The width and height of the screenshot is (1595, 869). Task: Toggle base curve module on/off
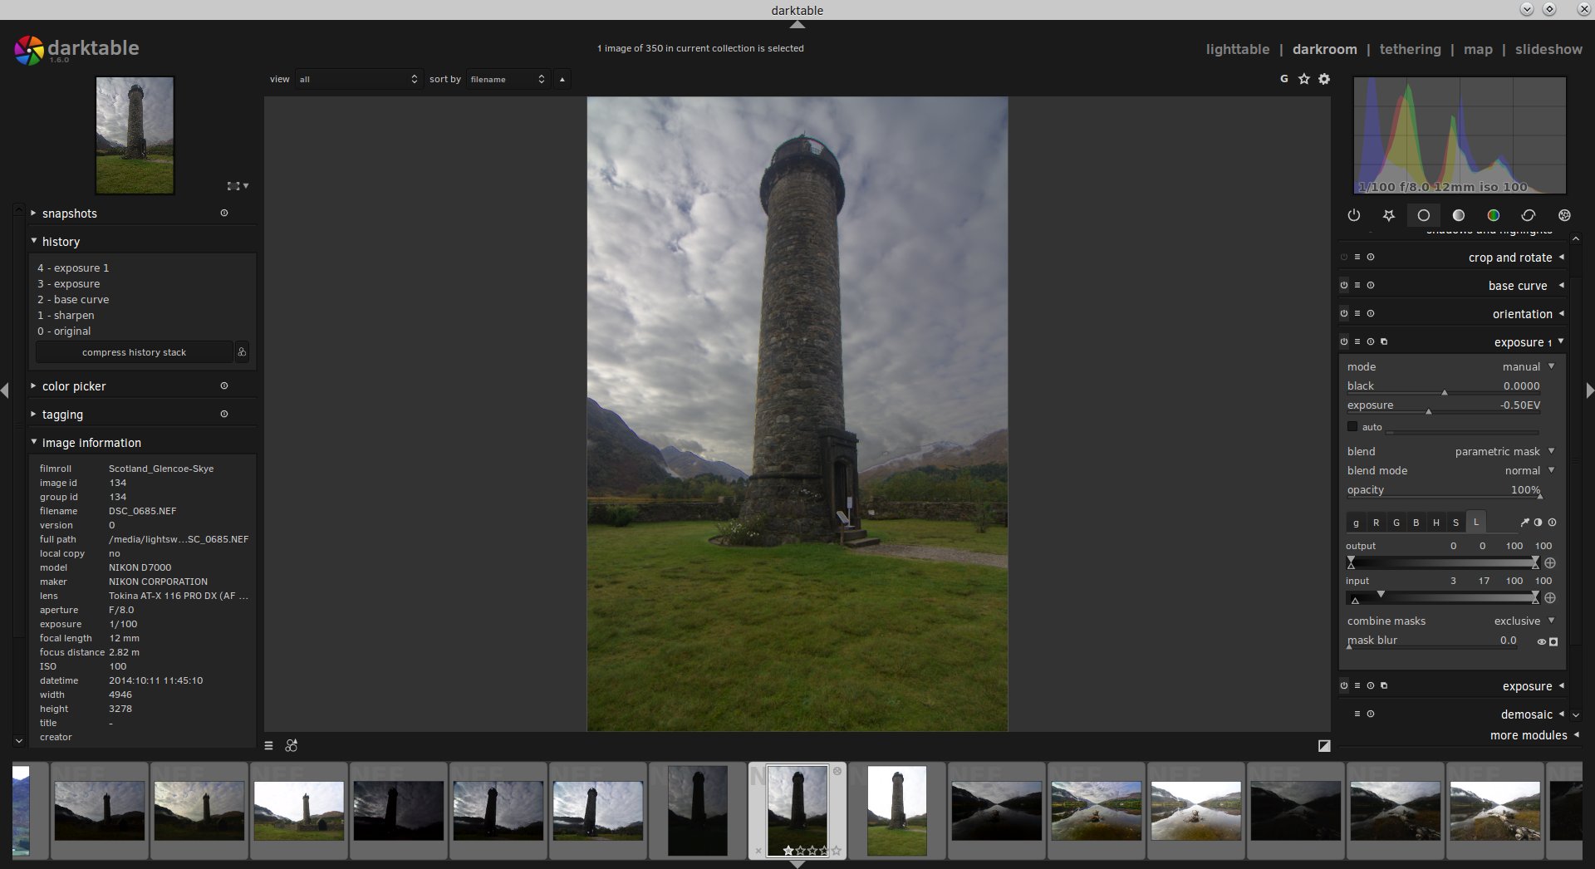(1344, 285)
